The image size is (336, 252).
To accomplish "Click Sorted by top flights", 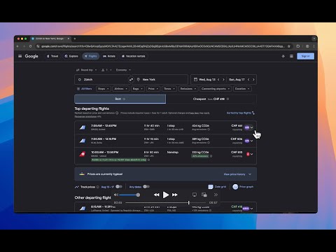I will click(241, 113).
